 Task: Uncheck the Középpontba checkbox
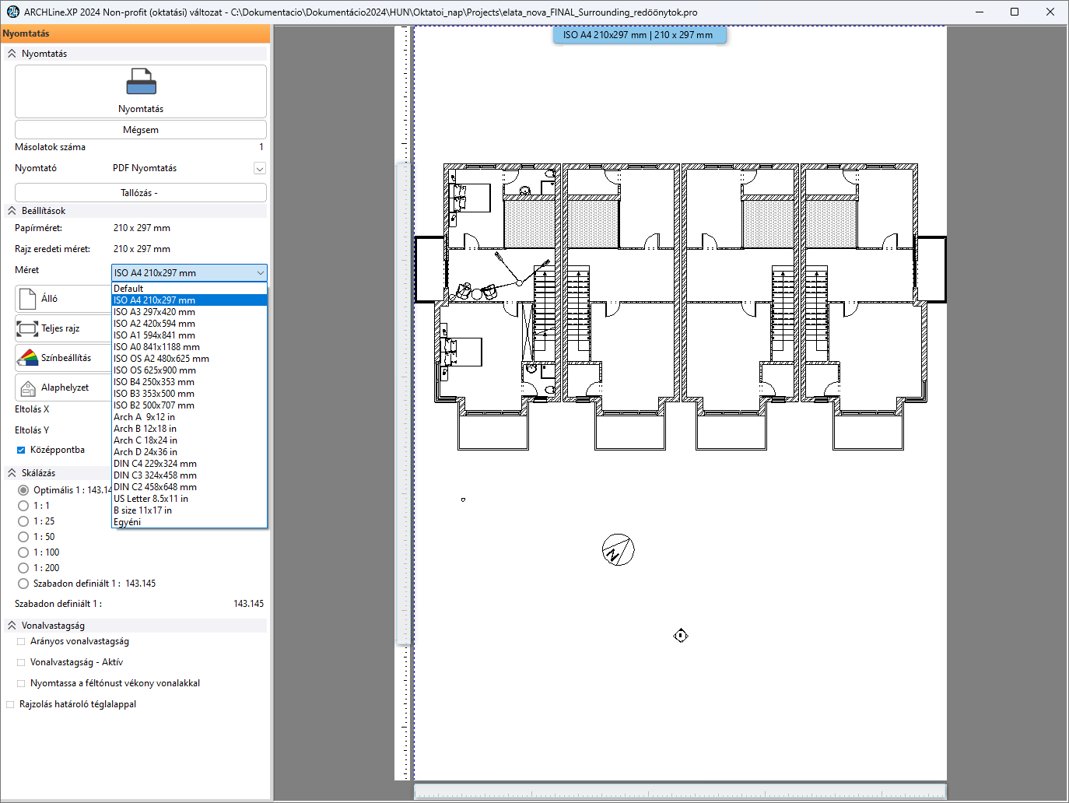click(21, 450)
